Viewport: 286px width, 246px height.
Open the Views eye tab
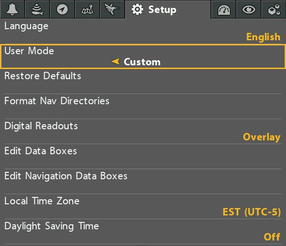249,9
